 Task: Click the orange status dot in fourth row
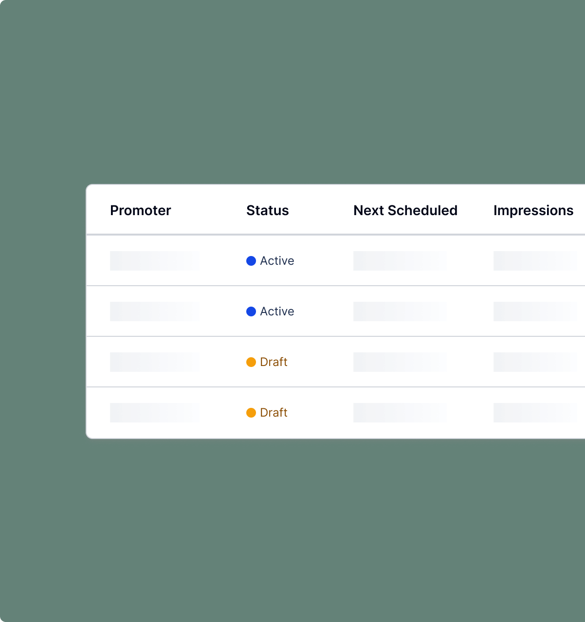[x=251, y=413]
